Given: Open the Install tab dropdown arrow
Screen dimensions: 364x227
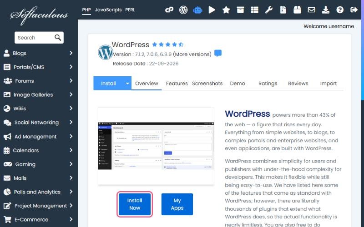Looking at the screenshot, I should tap(127, 84).
